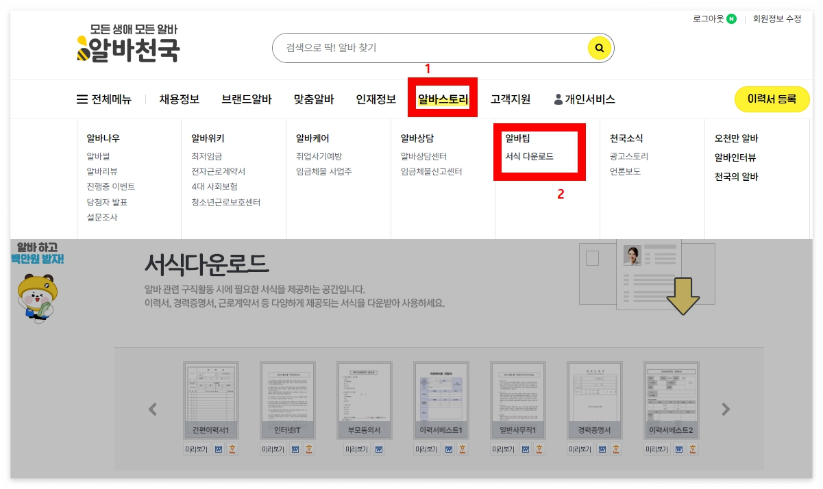Preview the 경력증명서 template
The image size is (823, 489).
(x=580, y=449)
